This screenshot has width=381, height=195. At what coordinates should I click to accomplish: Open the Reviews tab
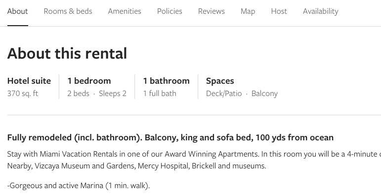click(212, 11)
